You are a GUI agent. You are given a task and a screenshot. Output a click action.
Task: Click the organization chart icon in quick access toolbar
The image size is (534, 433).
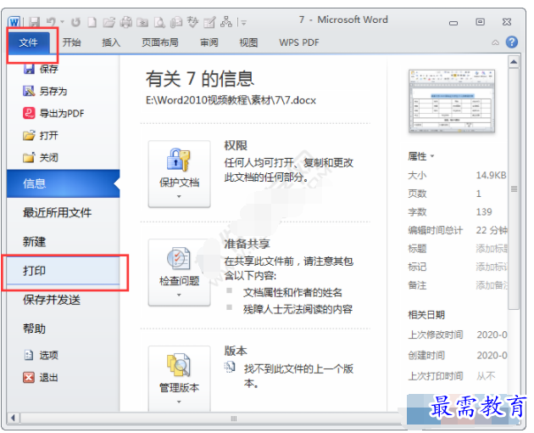226,22
